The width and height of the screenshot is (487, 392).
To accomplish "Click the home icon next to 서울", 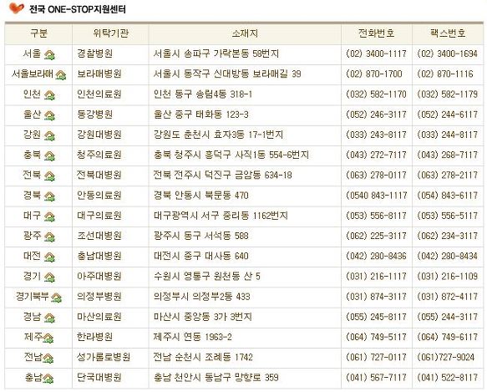I will 49,55.
